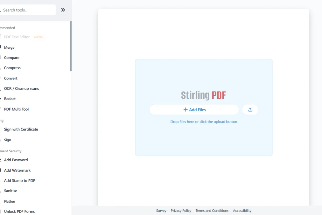Open the Accessibility footer link
Screen dimensions: 322x215
tap(242, 211)
